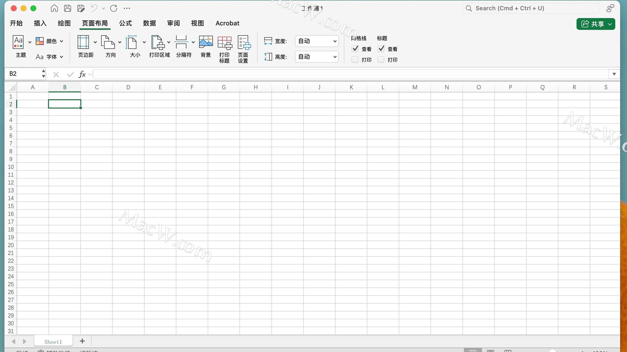
Task: Expand the Print Area dropdown arrow
Action: (169, 42)
